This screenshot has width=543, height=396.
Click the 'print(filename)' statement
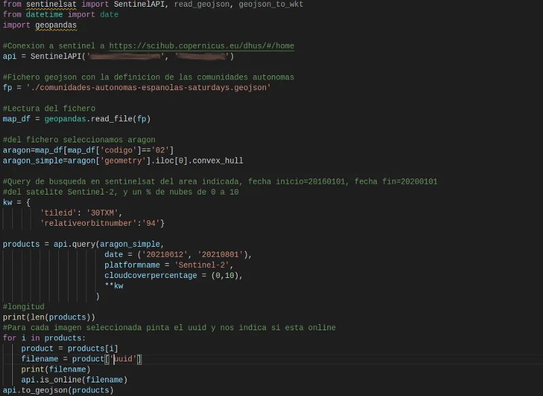tap(56, 370)
